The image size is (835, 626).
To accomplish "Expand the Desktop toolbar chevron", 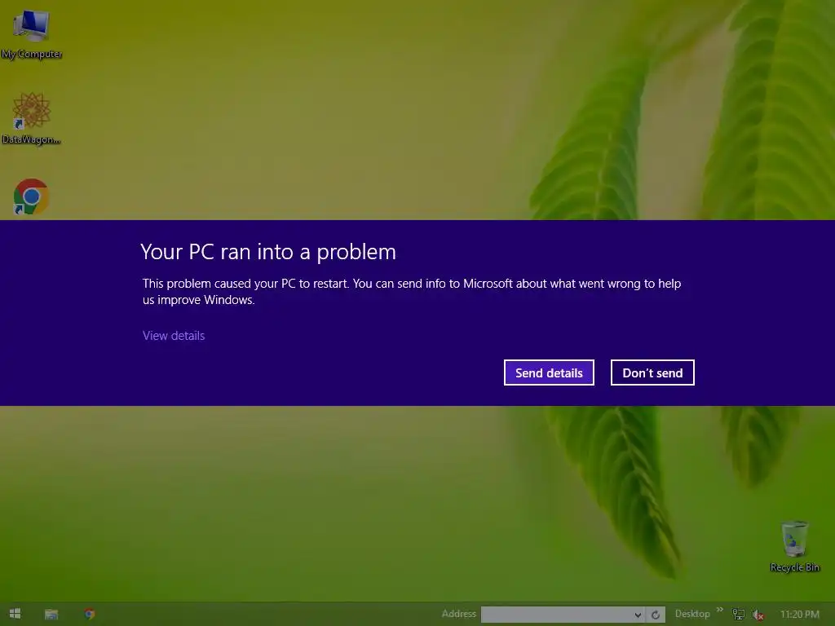I will [720, 610].
